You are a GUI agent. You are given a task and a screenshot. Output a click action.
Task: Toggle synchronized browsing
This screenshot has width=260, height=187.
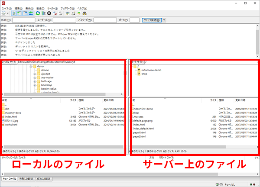(x=79, y=13)
